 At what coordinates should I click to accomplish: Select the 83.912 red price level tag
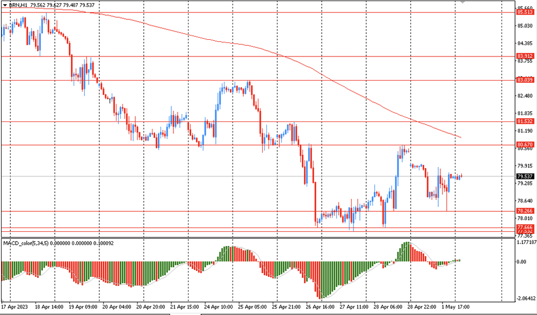pyautogui.click(x=525, y=56)
